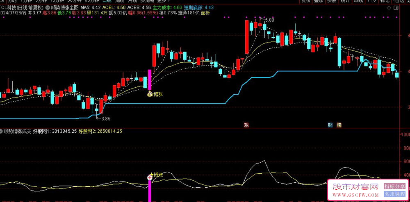The image size is (410, 202).
Task: Click the 多股 toolbar button
Action: coord(332,1)
